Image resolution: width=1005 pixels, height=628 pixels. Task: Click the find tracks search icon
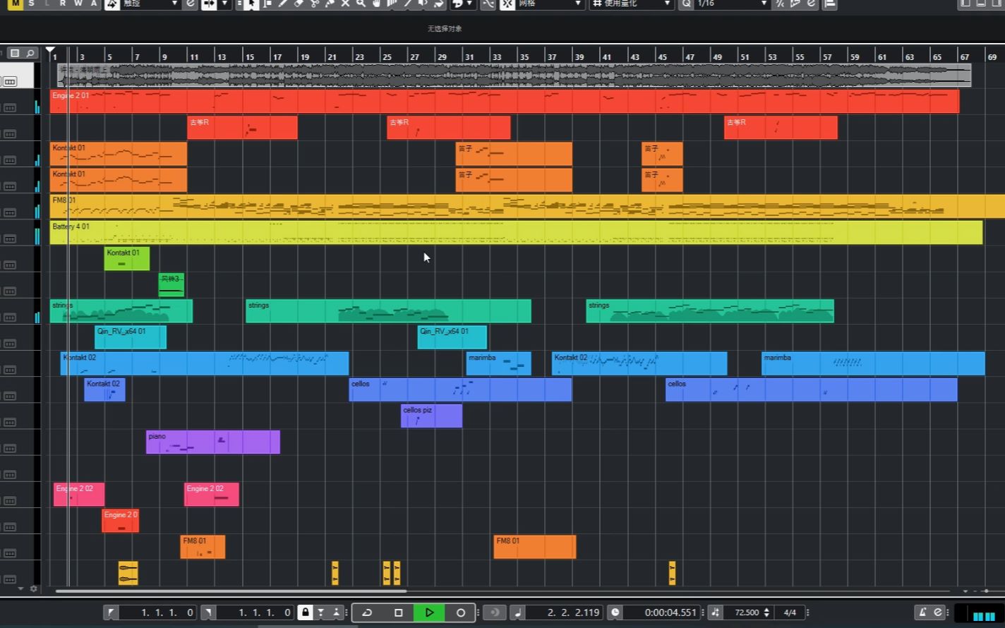30,53
